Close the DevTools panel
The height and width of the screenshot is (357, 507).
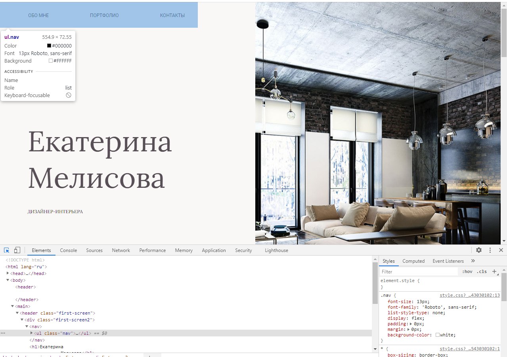click(501, 250)
